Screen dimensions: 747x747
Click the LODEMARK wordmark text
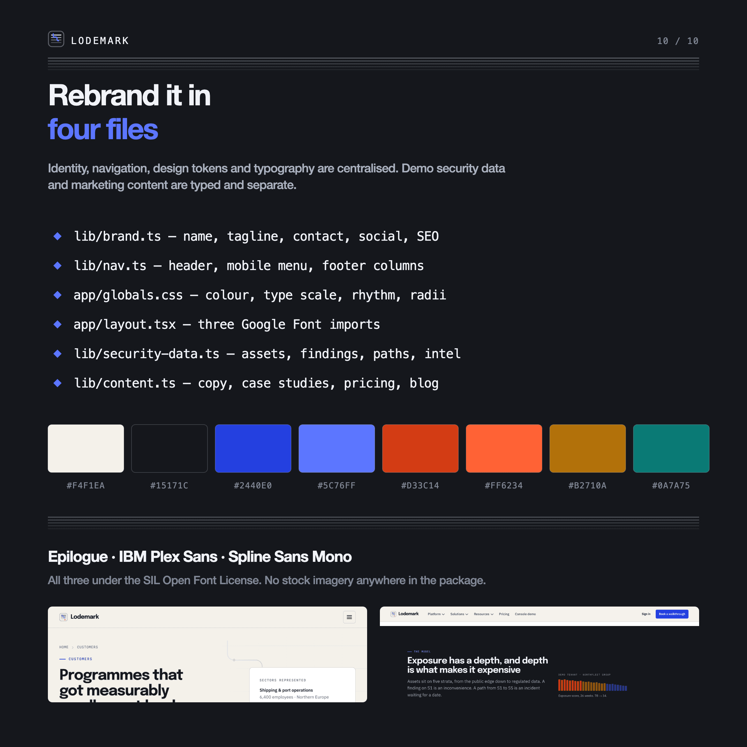[100, 41]
